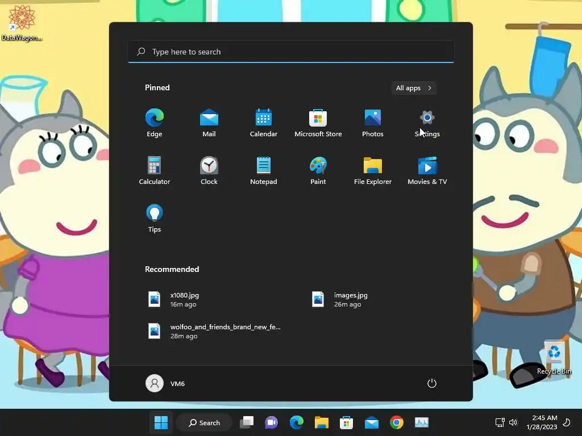Image resolution: width=582 pixels, height=436 pixels.
Task: Click the moon notification icon in tray
Action: pyautogui.click(x=567, y=422)
